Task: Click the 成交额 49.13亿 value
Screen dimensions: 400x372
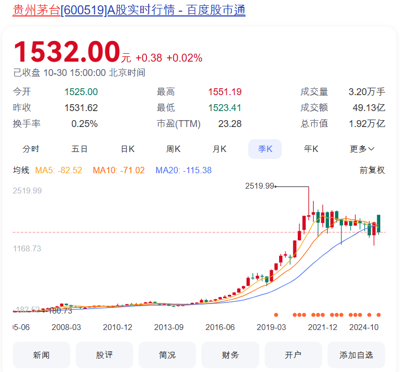Action: (369, 108)
